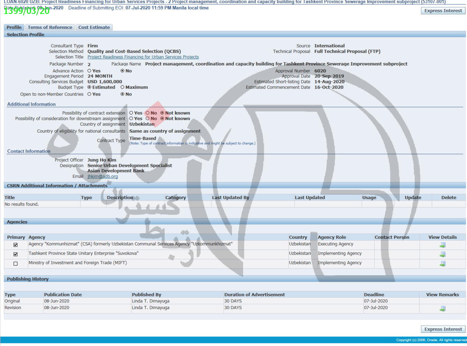This screenshot has height=346, width=467.
Task: Choose Estimated budget type
Action: pos(89,87)
